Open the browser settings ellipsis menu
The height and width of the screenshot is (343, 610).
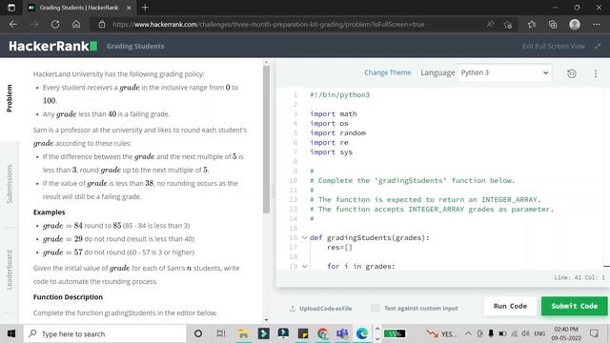pyautogui.click(x=597, y=25)
